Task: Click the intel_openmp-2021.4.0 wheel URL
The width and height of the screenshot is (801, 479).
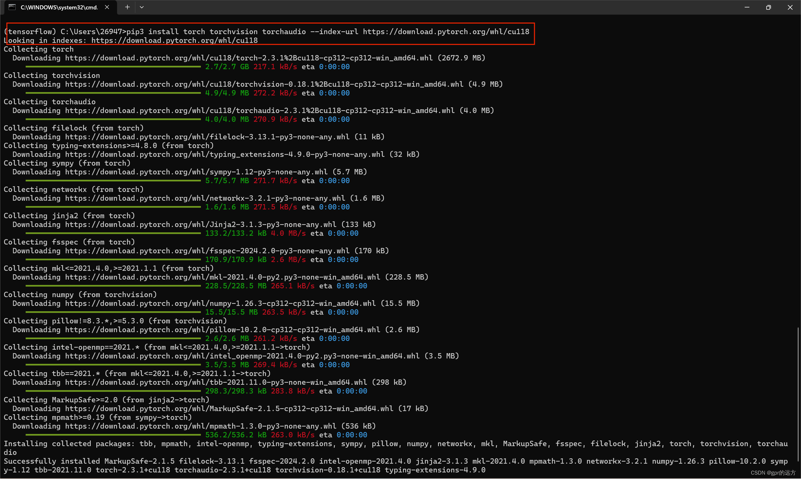Action: [x=242, y=356]
